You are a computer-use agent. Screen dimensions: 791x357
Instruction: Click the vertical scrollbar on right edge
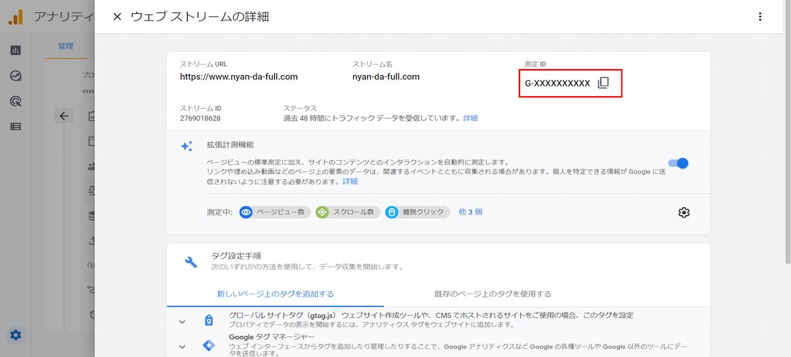coord(786,132)
